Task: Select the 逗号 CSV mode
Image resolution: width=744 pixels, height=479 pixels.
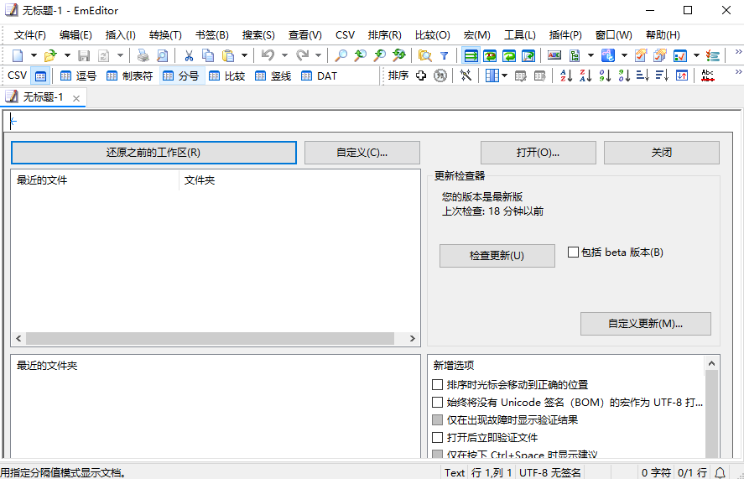Action: (79, 76)
